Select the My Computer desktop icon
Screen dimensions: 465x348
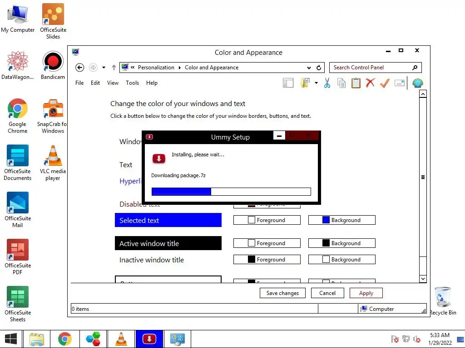pyautogui.click(x=18, y=19)
